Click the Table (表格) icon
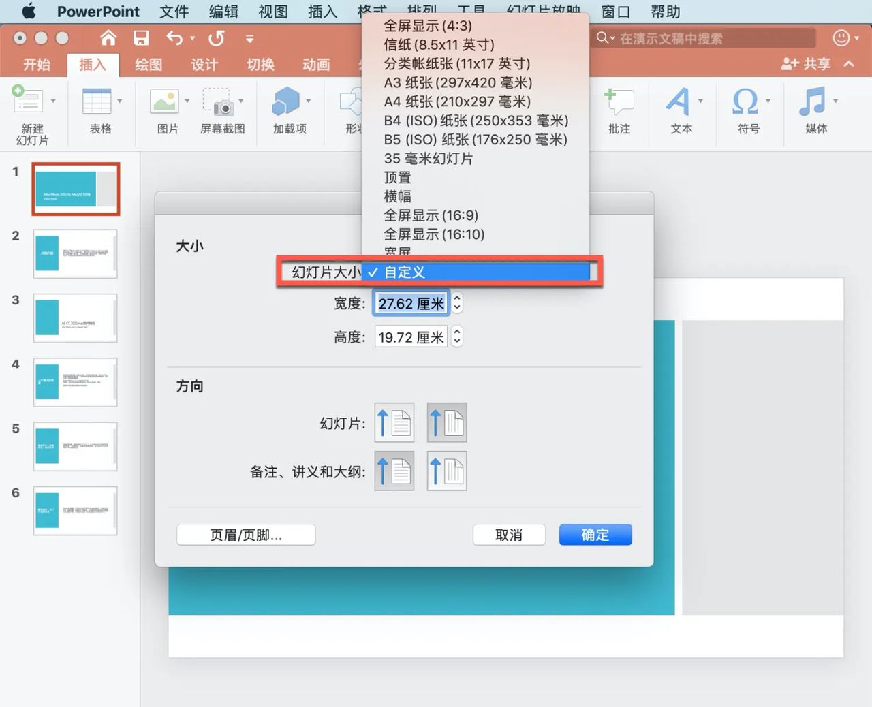Screen dimensions: 872x707 (97, 101)
